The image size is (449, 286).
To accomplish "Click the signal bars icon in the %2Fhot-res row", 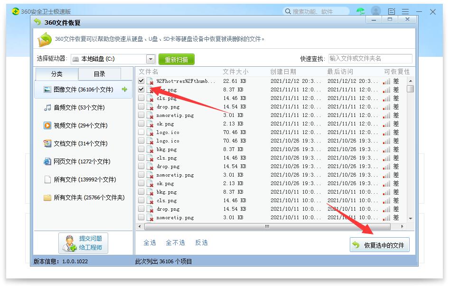I will click(x=386, y=81).
